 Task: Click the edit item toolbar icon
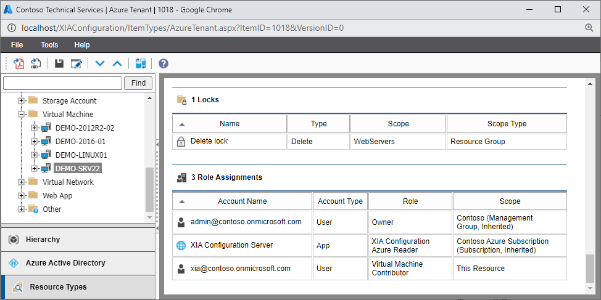[x=77, y=63]
